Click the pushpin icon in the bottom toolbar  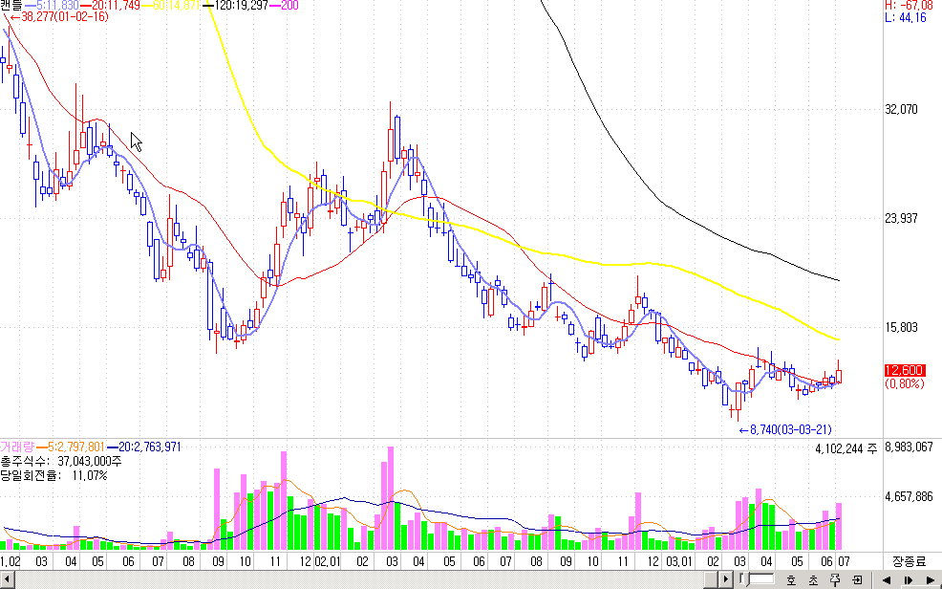[x=834, y=579]
